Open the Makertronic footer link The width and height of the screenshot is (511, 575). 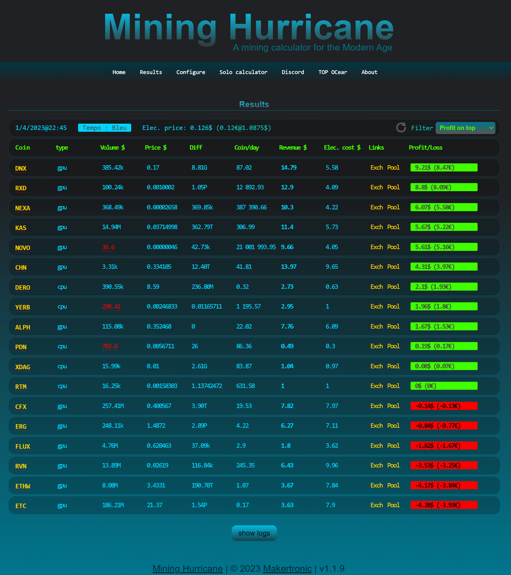tap(287, 569)
